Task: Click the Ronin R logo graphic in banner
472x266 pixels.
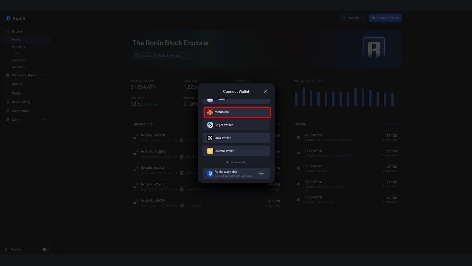Action: tap(374, 48)
